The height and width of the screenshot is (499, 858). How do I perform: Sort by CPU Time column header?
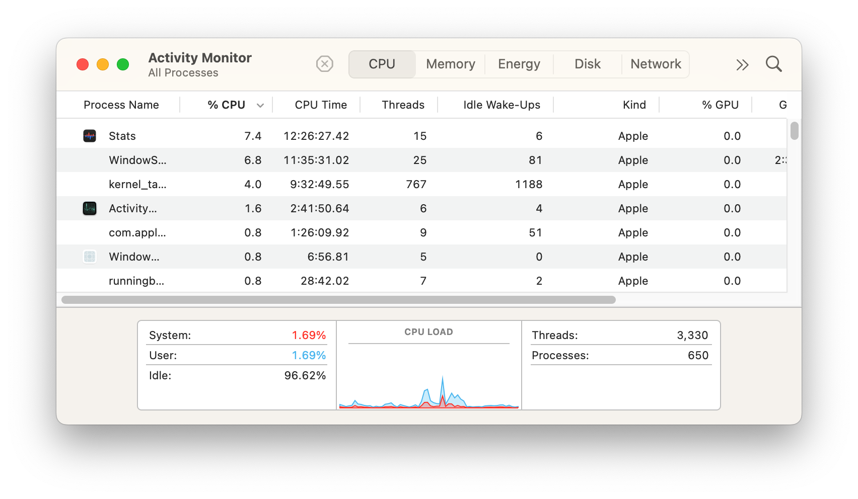(321, 105)
